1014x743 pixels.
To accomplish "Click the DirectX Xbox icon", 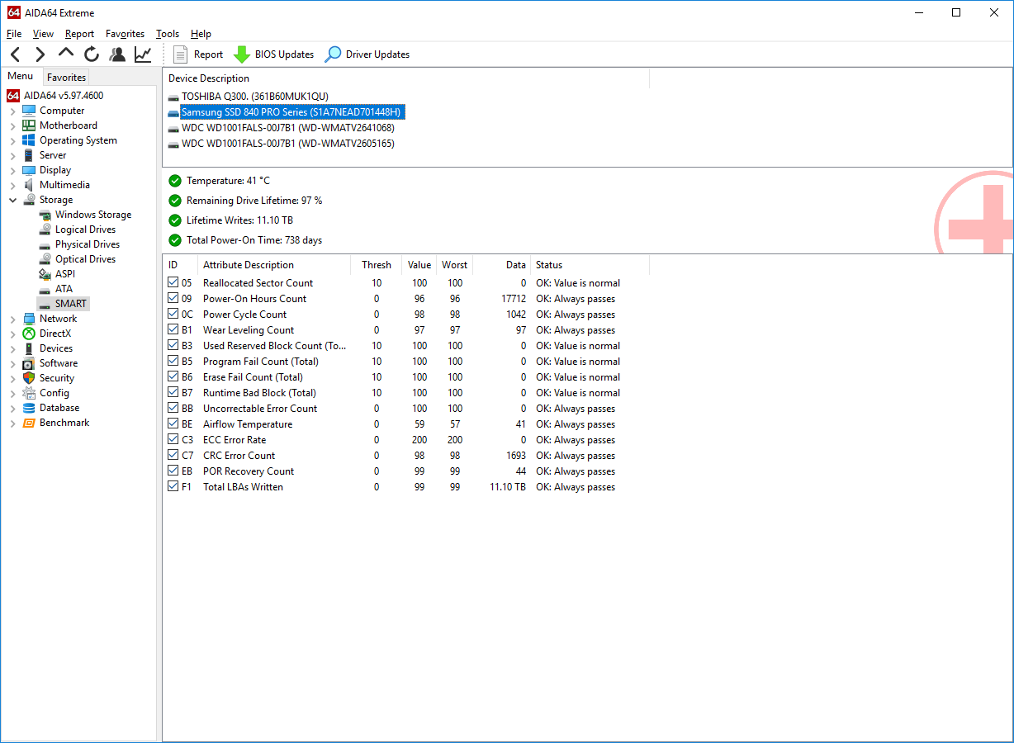I will (29, 334).
